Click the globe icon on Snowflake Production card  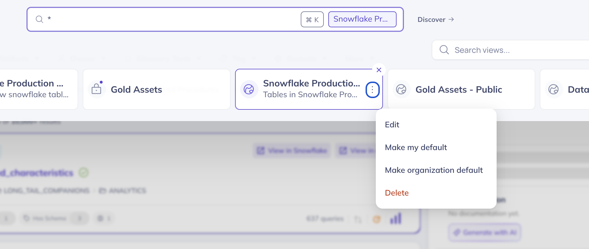coord(249,89)
